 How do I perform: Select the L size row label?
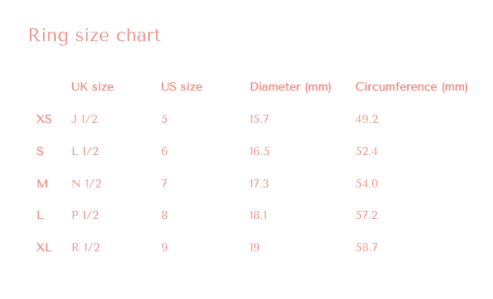[x=40, y=215]
